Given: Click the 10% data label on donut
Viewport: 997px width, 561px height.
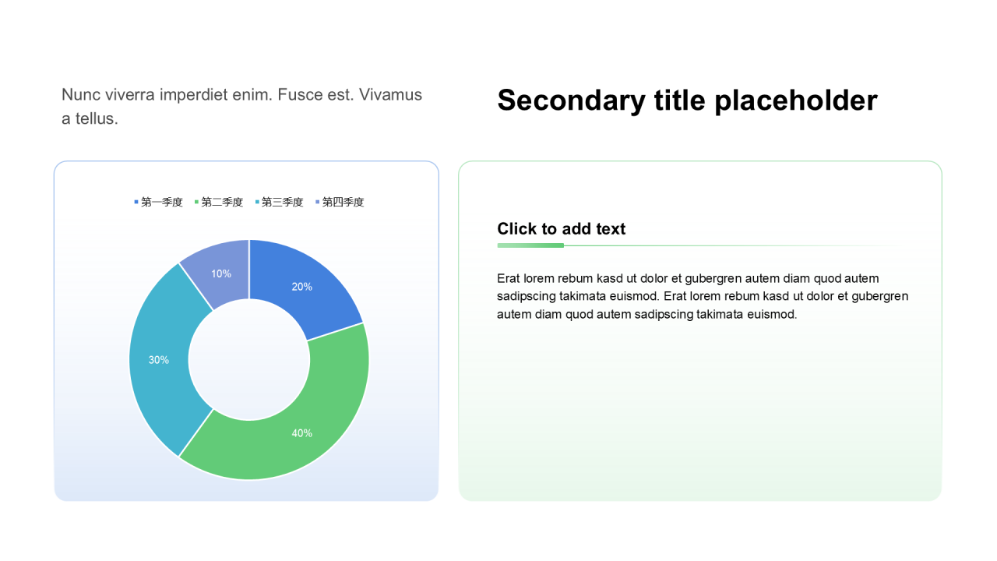Looking at the screenshot, I should 221,274.
